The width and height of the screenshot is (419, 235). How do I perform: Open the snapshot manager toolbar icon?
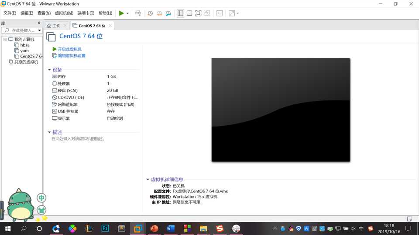tap(168, 13)
